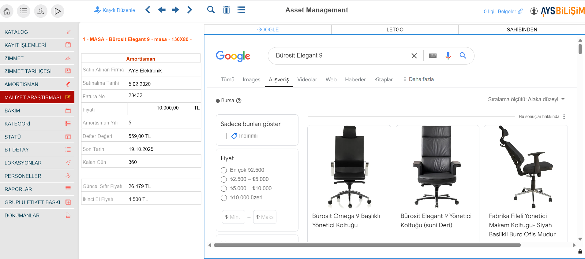585x259 pixels.
Task: Run Google search with magnifier icon
Action: [x=463, y=56]
